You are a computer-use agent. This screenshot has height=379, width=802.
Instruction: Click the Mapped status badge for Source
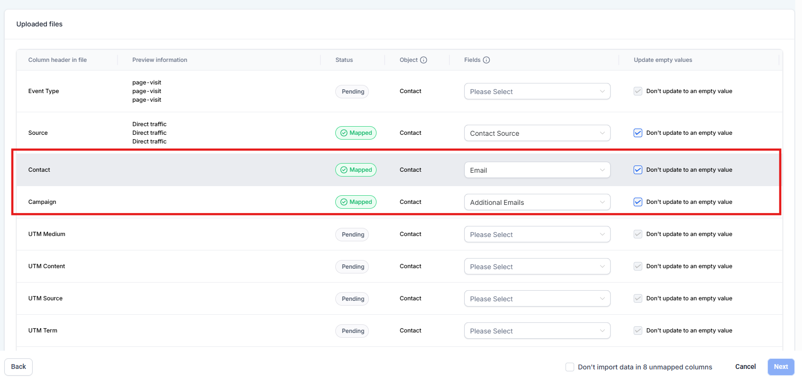[356, 133]
